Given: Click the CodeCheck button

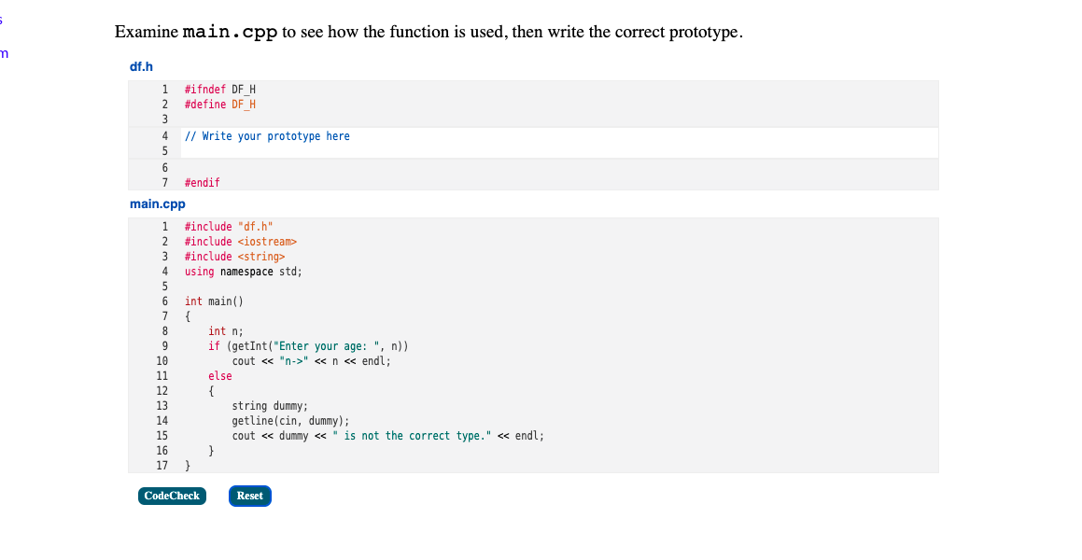Looking at the screenshot, I should [172, 496].
